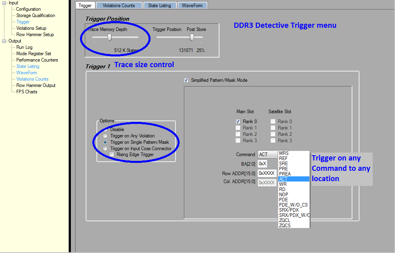Check Satellite Slot Rank 0 checkbox
395x253 pixels.
pos(273,122)
